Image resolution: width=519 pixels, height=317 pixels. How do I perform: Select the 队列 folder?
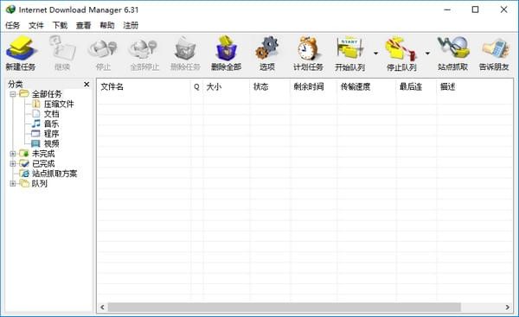[x=40, y=183]
